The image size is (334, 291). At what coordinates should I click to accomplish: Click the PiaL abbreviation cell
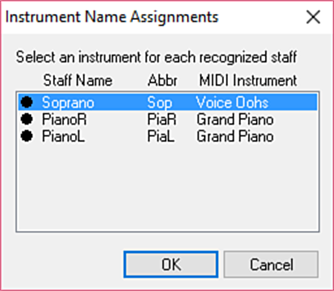point(161,137)
